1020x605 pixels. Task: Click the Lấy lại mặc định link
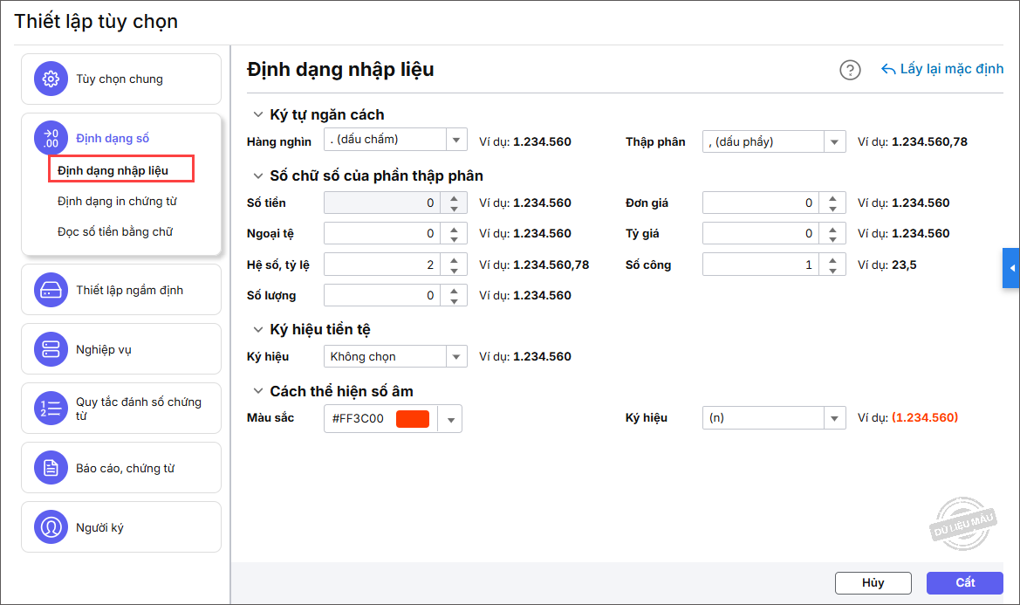coord(942,69)
